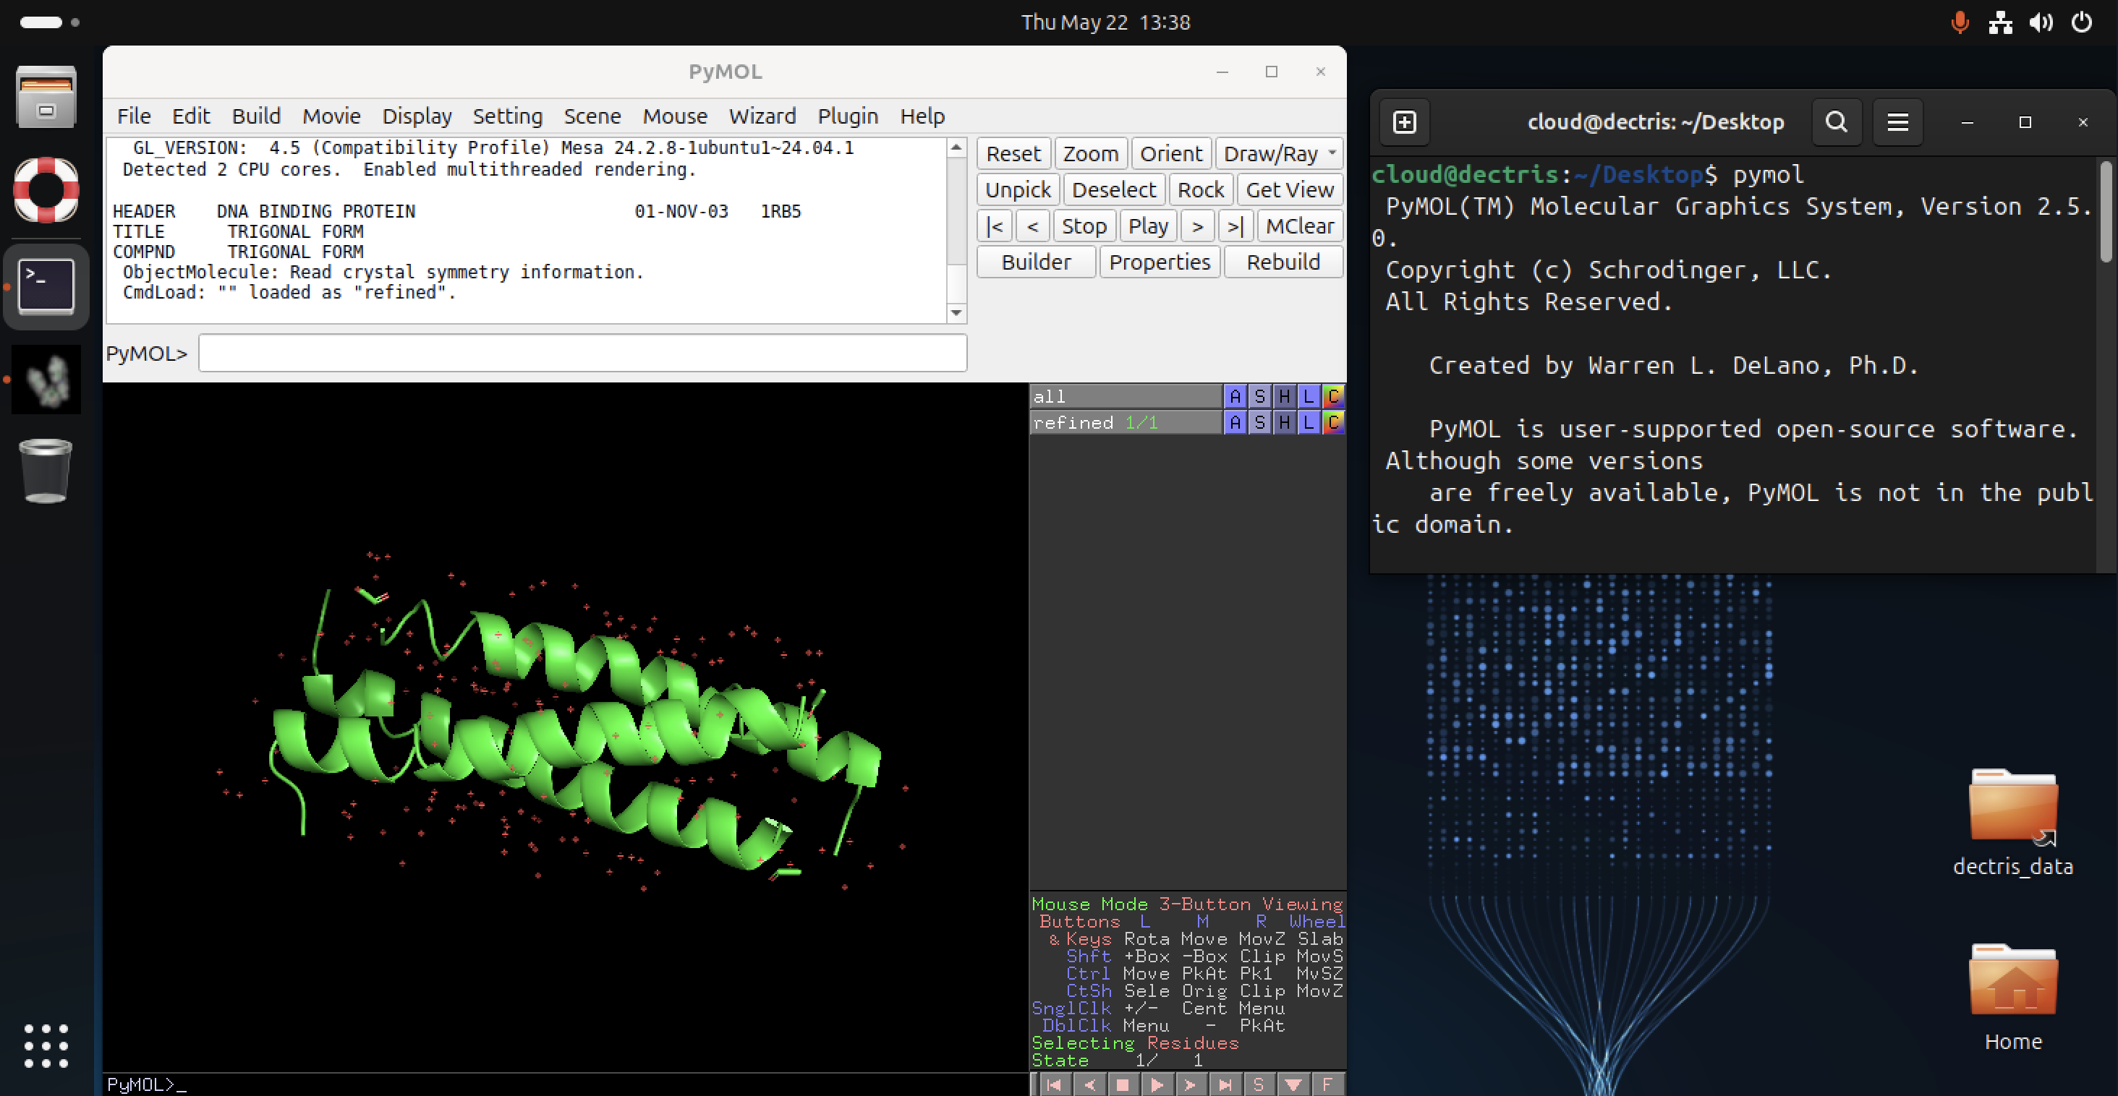
Task: Click the square stop icon in bottom playback bar
Action: [1123, 1085]
